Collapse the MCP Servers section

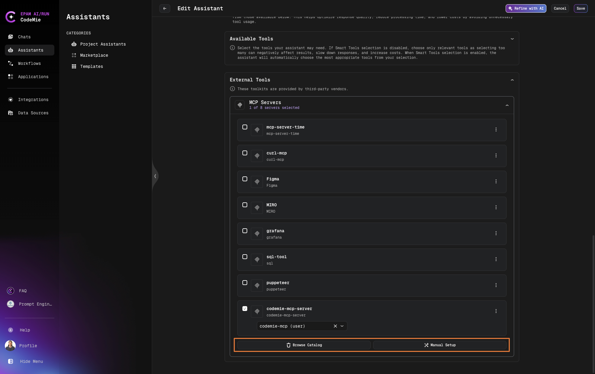pos(507,105)
